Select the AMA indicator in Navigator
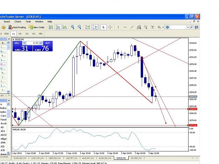This screenshot has height=164, width=219. point(3,143)
